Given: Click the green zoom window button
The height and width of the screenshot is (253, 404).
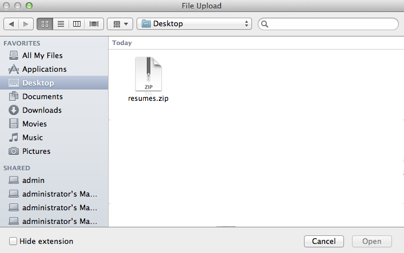Looking at the screenshot, I should point(29,6).
